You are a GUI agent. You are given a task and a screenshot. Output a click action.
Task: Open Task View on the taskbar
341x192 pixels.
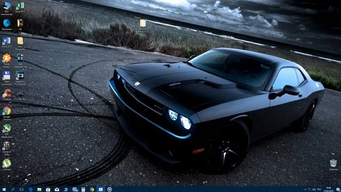21,189
